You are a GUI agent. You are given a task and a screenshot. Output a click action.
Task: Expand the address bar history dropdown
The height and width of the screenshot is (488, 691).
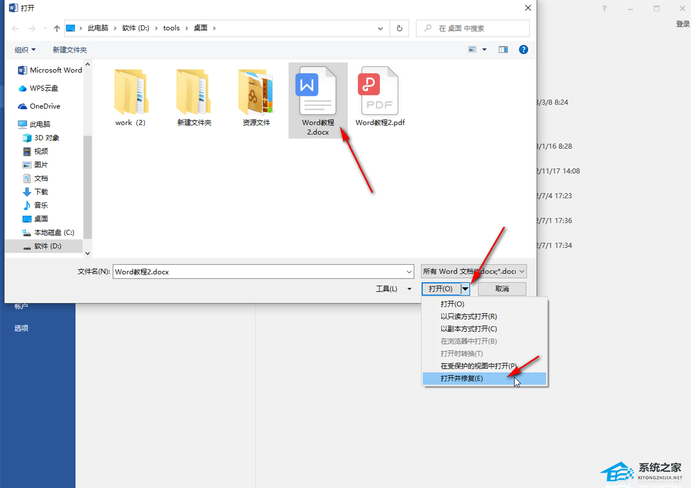[381, 28]
